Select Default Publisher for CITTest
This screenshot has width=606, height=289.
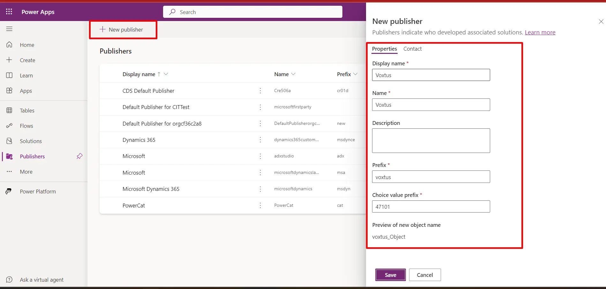coord(156,107)
